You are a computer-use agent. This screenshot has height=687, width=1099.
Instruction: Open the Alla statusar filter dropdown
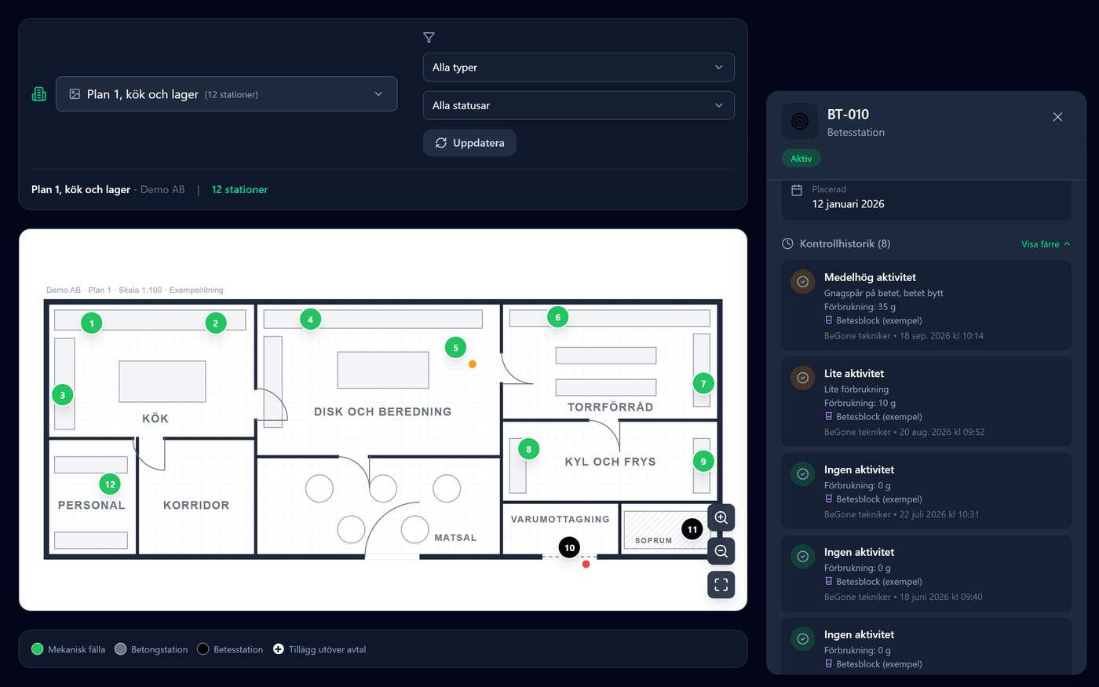click(579, 105)
